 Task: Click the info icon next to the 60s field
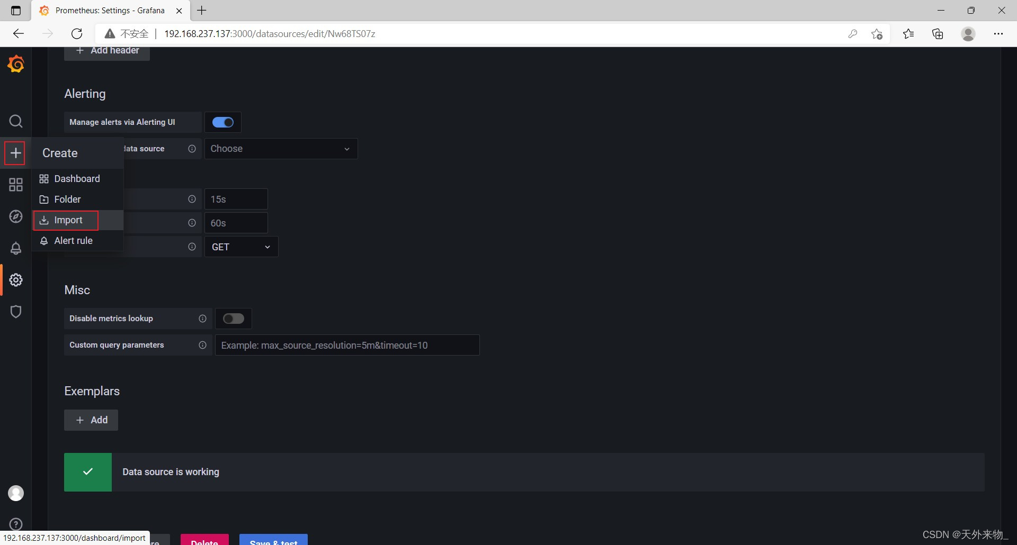click(192, 223)
